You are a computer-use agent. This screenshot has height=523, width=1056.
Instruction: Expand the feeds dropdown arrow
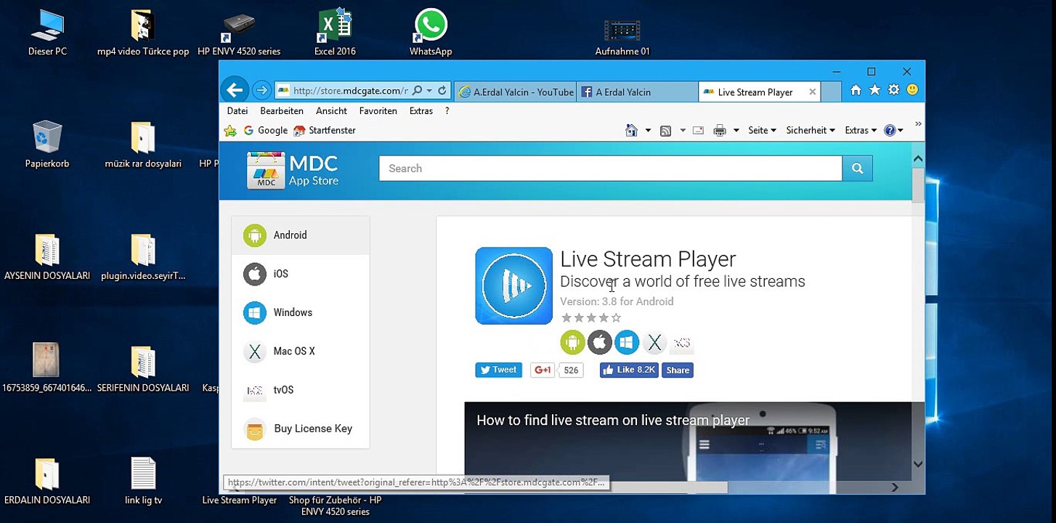(683, 131)
